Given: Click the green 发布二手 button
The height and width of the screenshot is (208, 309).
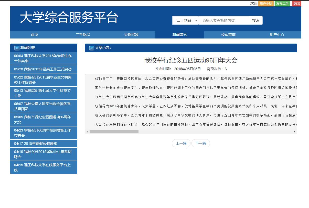Looking at the screenshot, I should tap(282, 4).
